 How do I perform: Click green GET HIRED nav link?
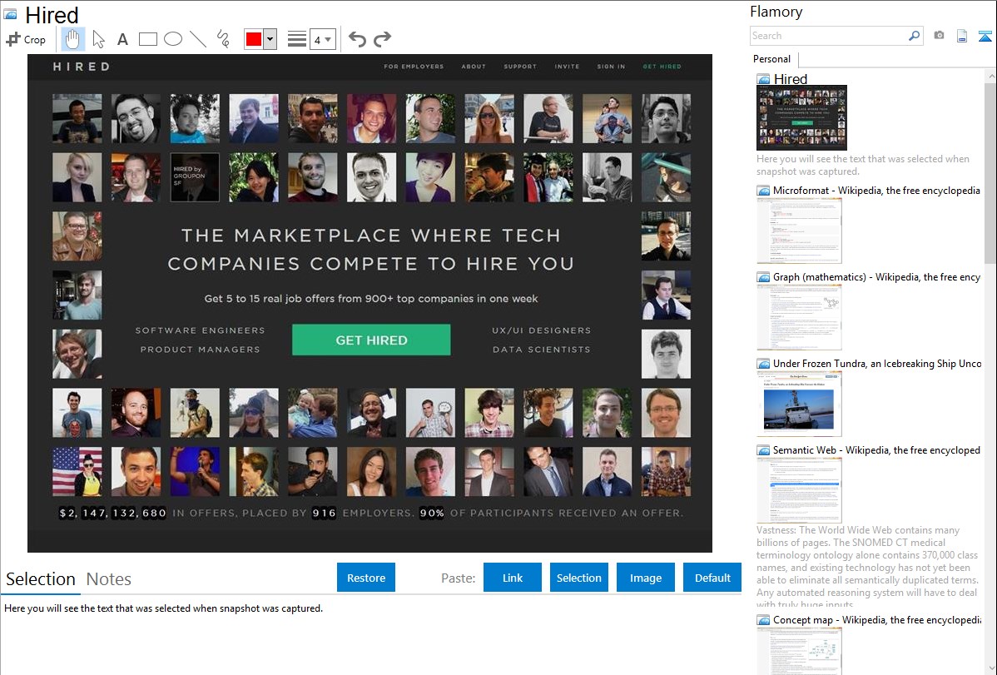click(x=662, y=66)
